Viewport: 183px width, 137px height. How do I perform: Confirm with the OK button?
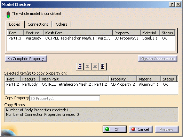[x=114, y=129]
